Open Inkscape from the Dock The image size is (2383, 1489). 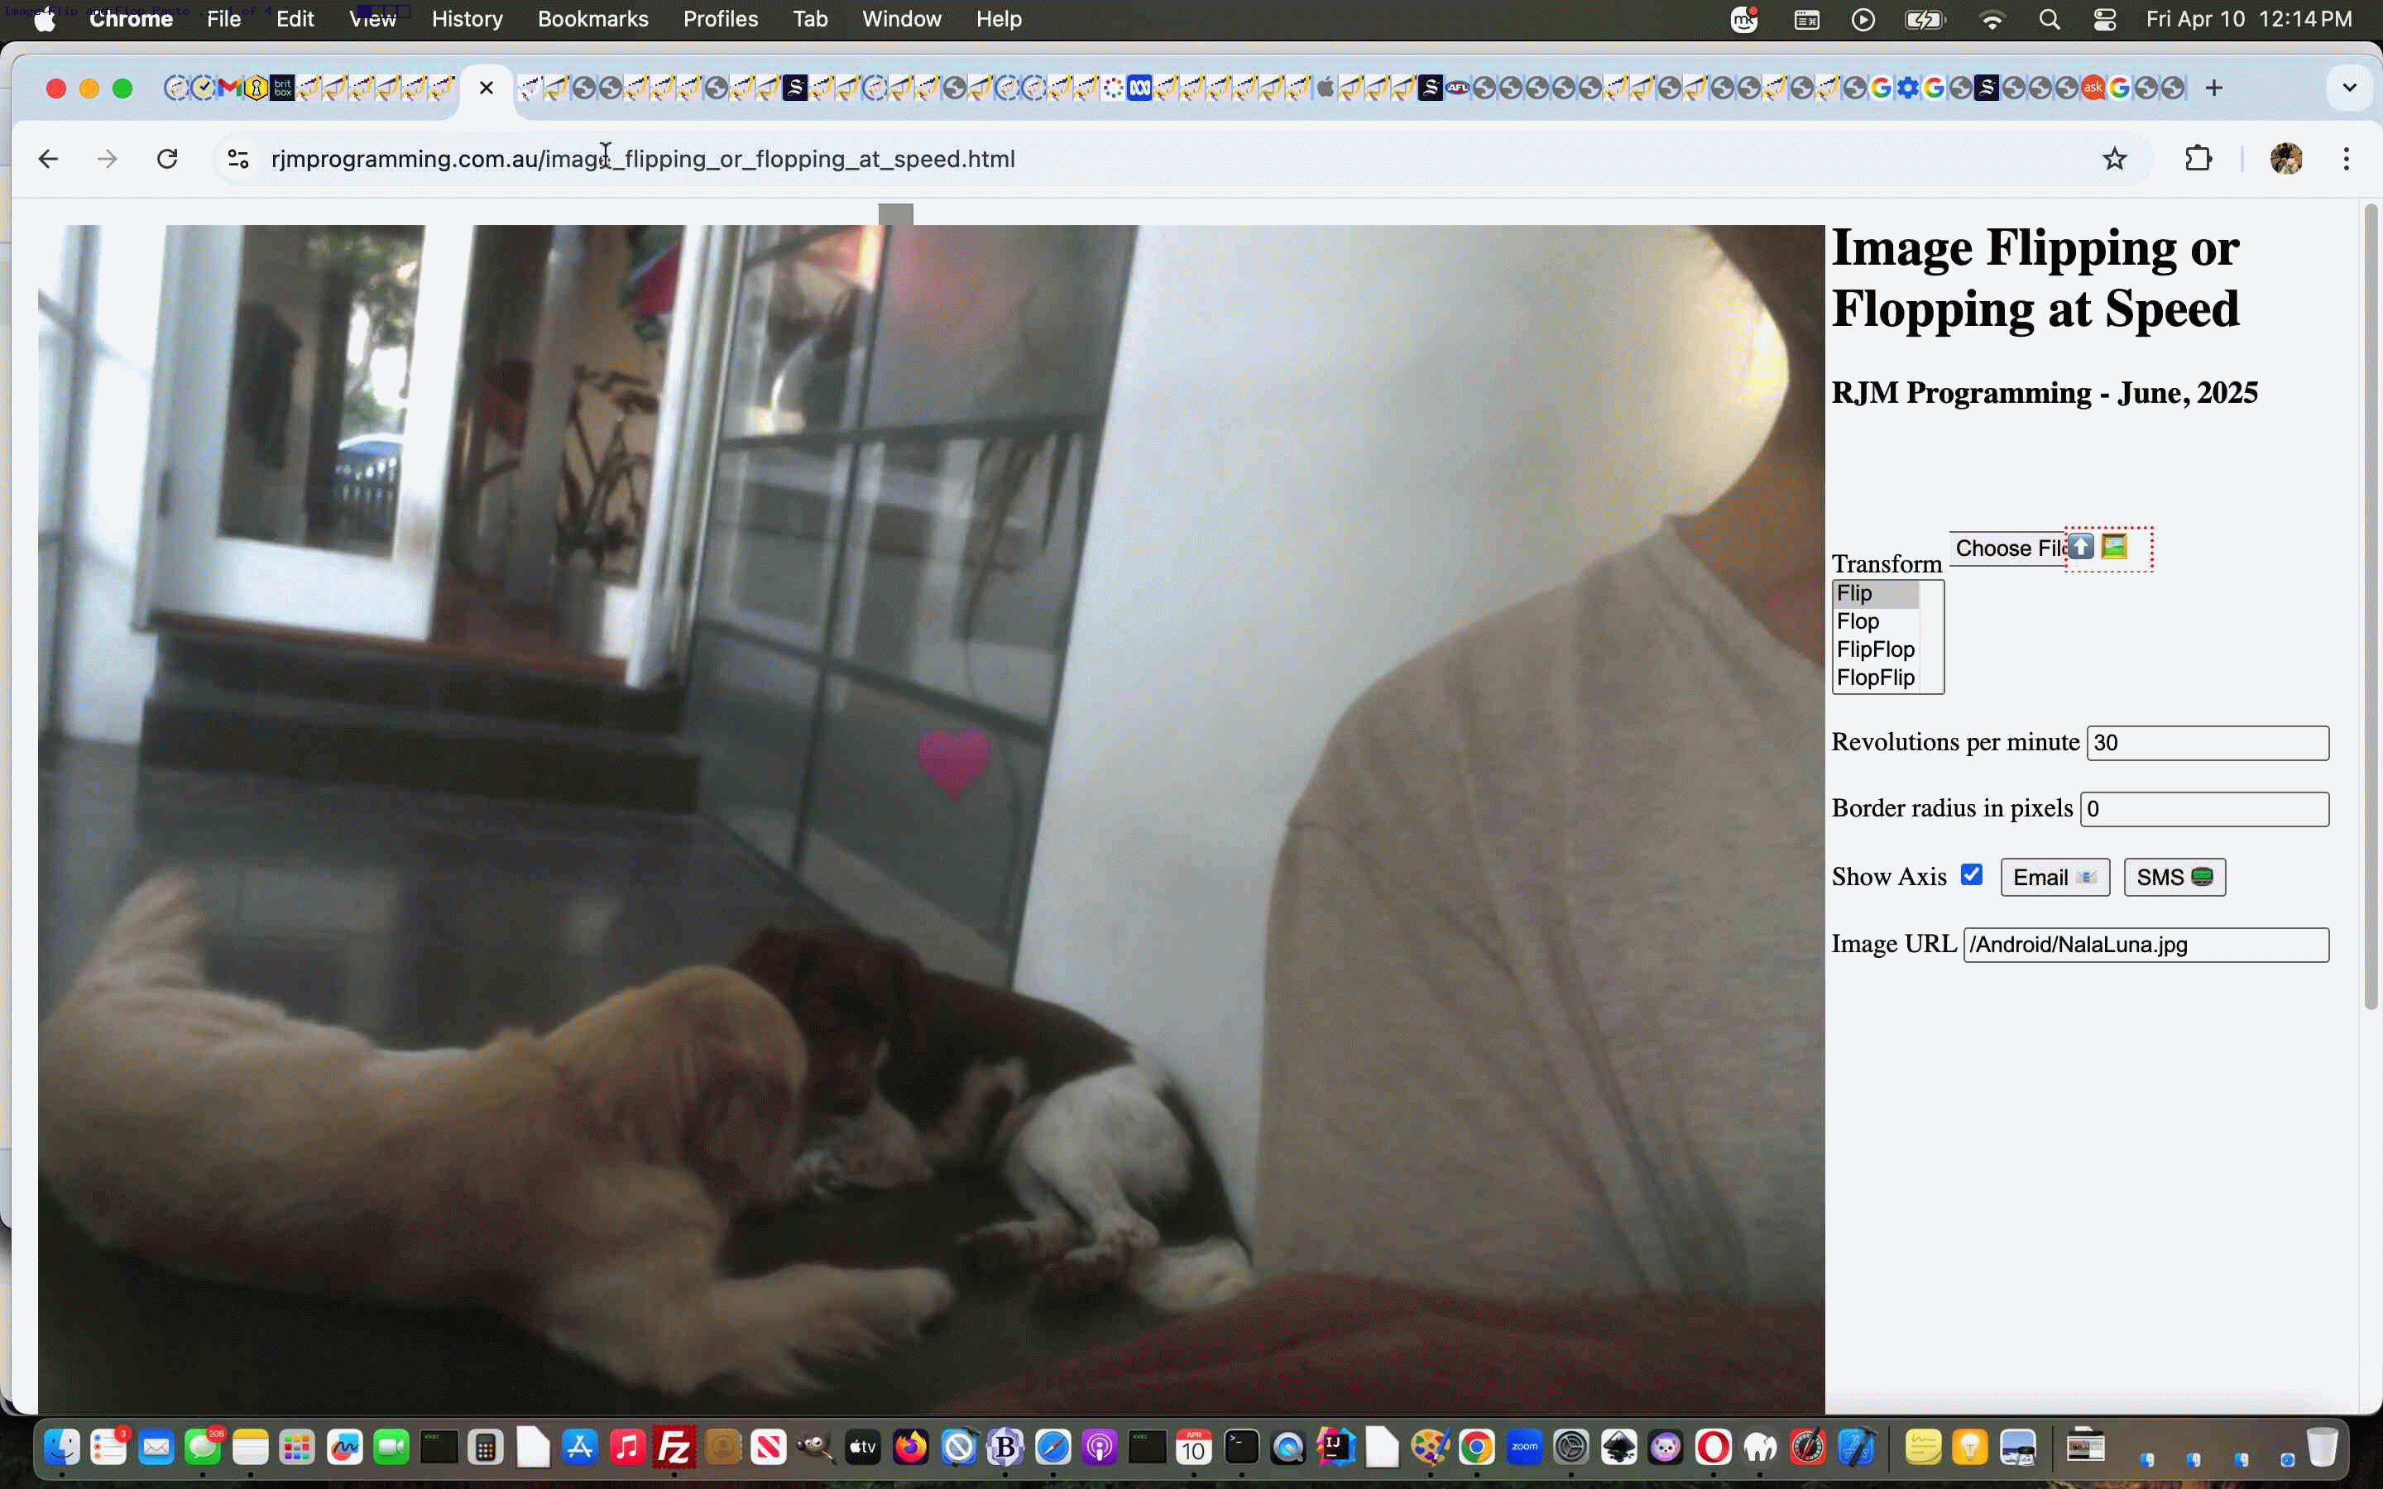[1618, 1448]
